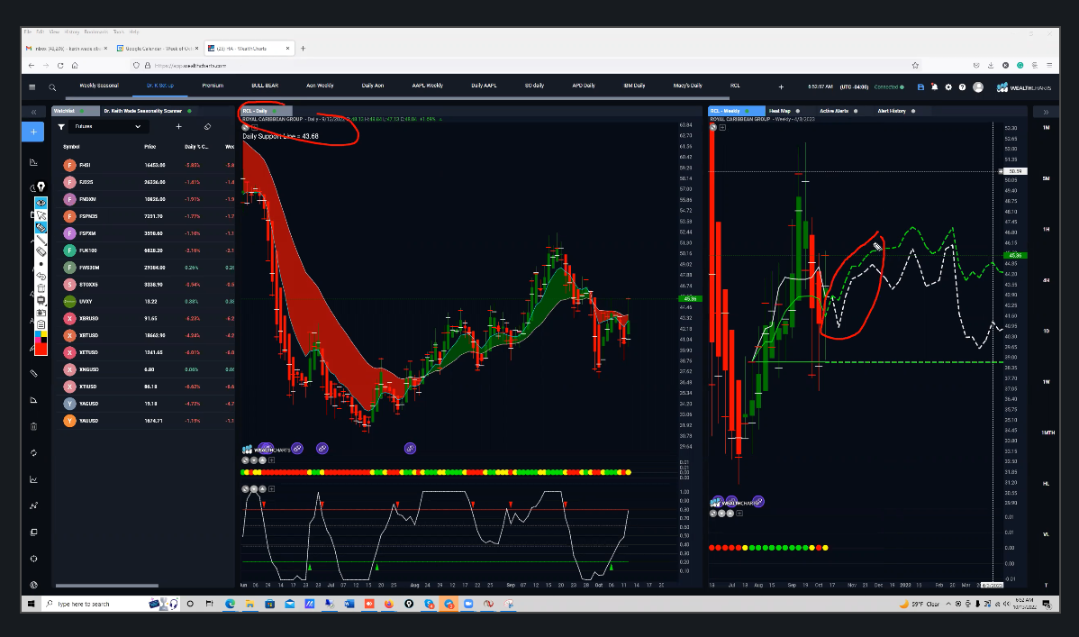This screenshot has height=637, width=1079.
Task: Go to Firefox home page icon
Action: coord(75,66)
